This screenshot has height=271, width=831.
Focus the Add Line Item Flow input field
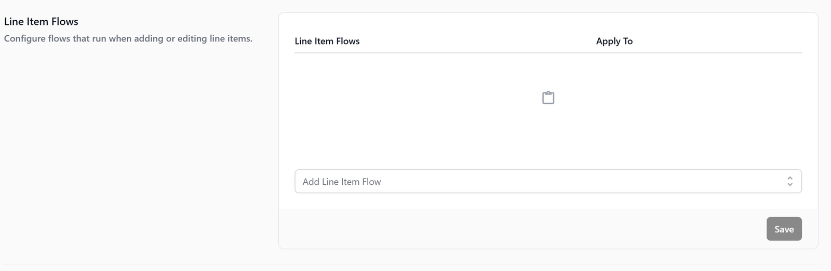pos(548,181)
